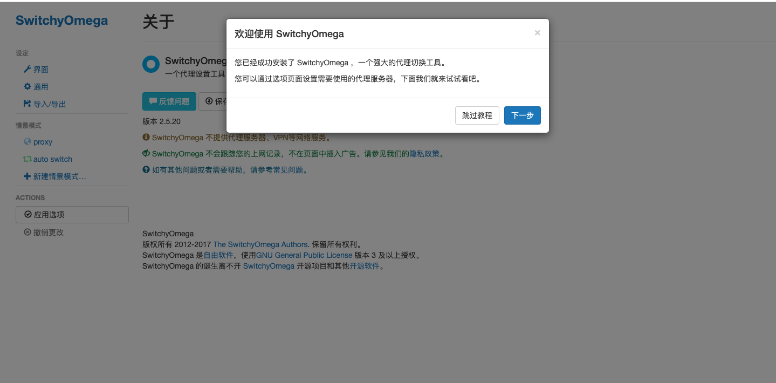Open the 开源软件 link
Viewport: 776px width, 383px height.
click(x=365, y=266)
